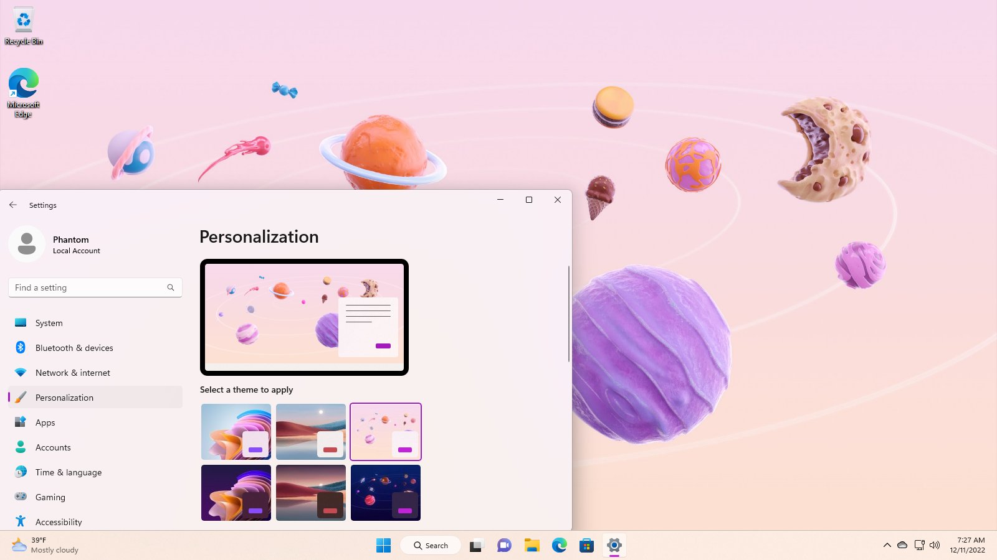Apply the dark Glow bloom theme

[236, 492]
